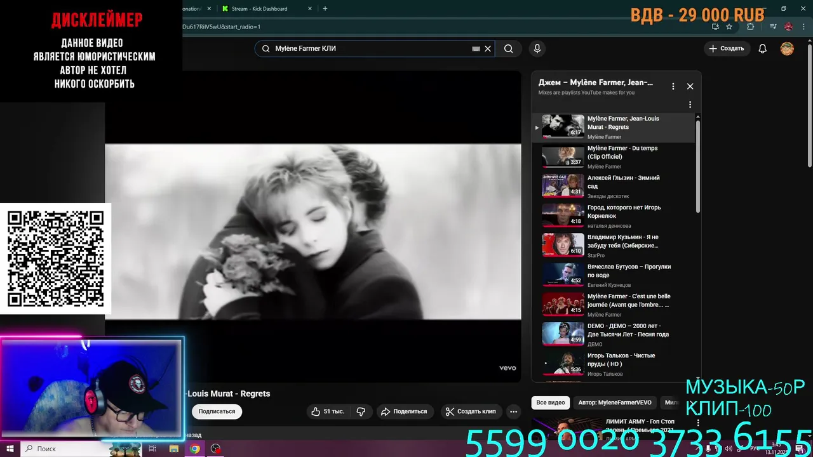This screenshot has height=457, width=813.
Task: Switch to Stream - Kick Dashboard tab
Action: [267, 9]
